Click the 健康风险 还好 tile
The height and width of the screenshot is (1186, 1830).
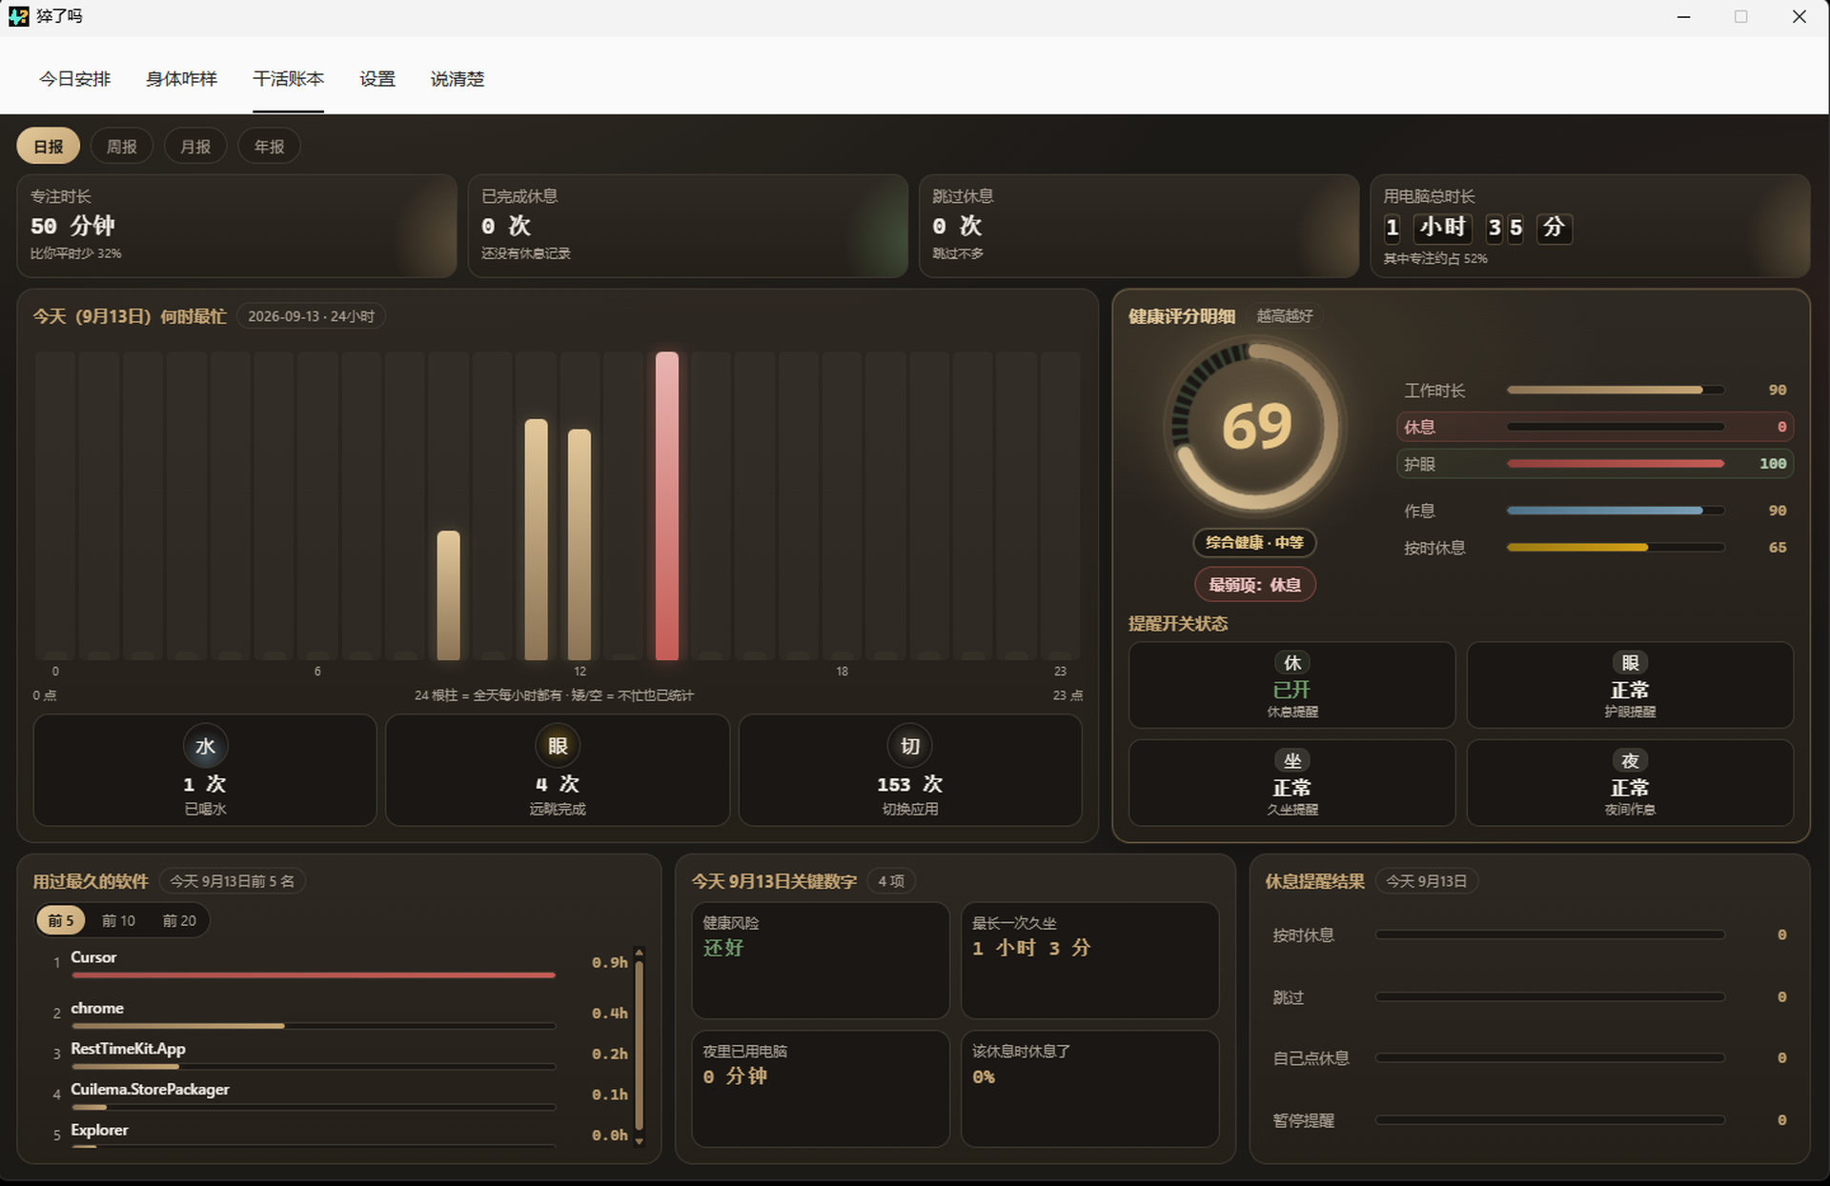821,960
